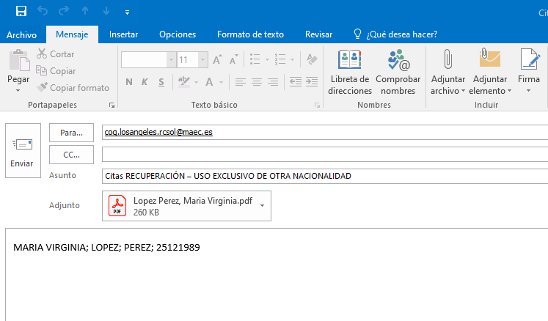Click the Redo arrow icon
Viewport: 548px width, 321px height.
64,11
